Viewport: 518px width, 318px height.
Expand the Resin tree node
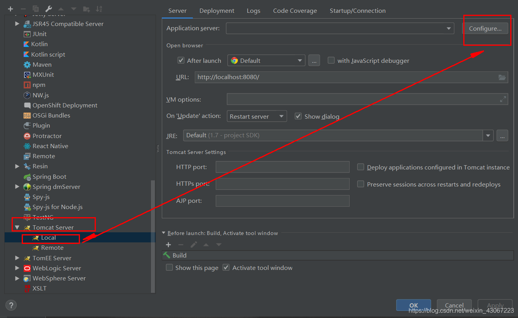pyautogui.click(x=17, y=166)
